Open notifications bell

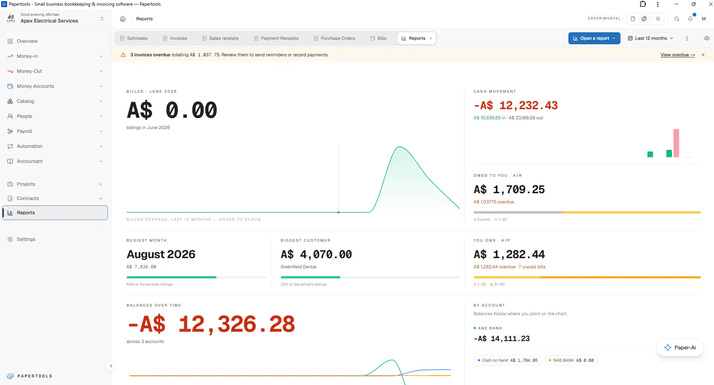[x=690, y=19]
